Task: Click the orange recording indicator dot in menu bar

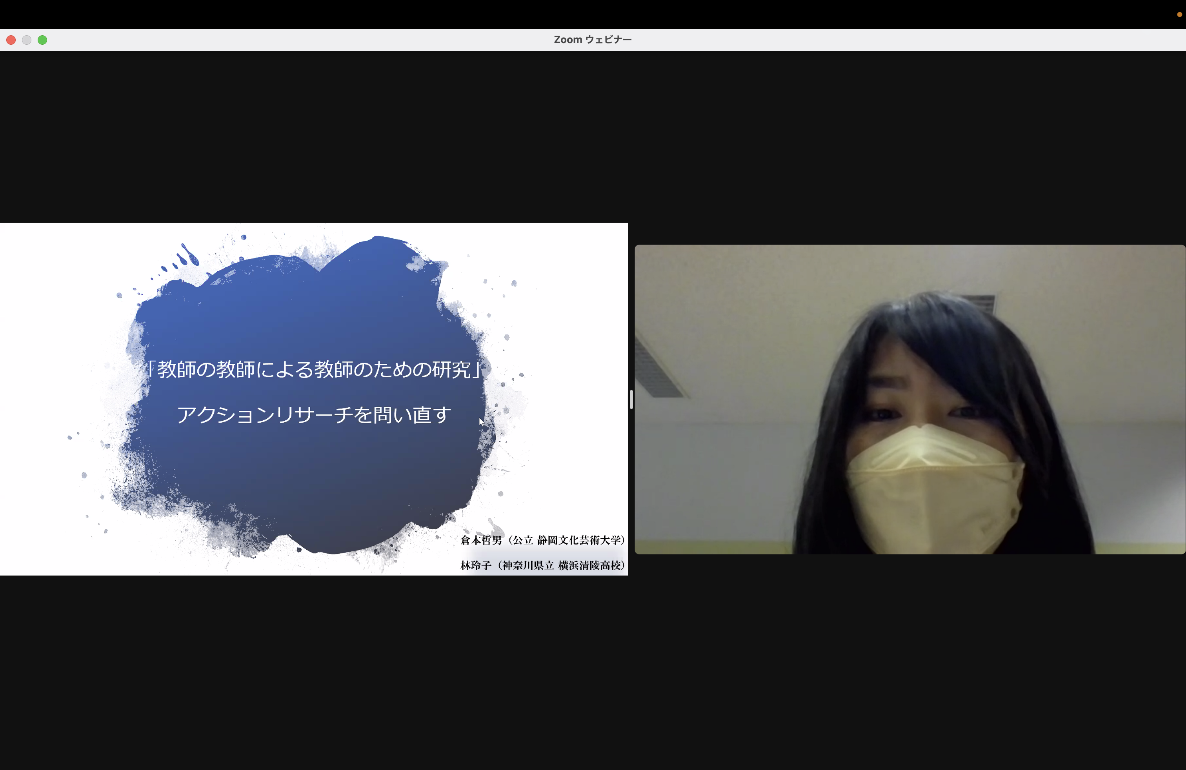Action: click(1179, 15)
